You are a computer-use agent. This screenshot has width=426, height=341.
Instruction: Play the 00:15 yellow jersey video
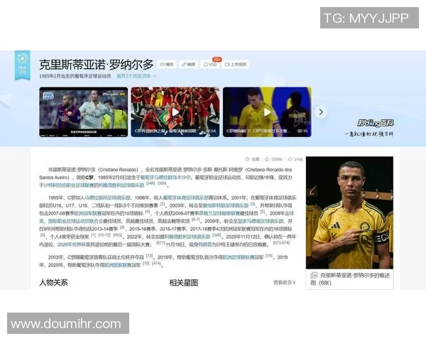267,112
